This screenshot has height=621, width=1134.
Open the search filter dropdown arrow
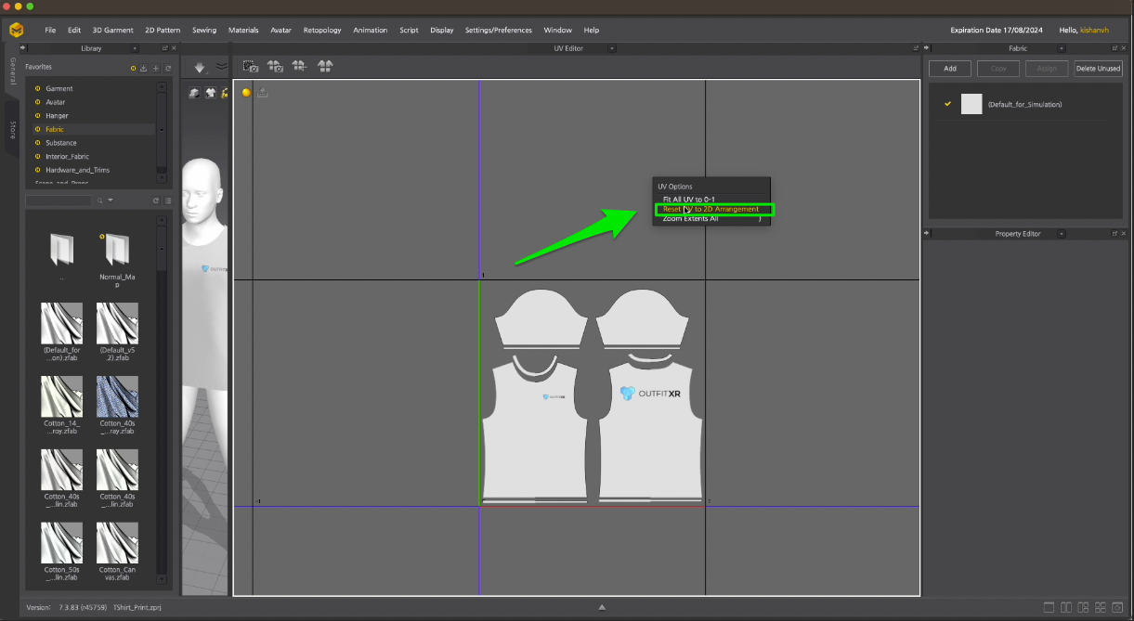pyautogui.click(x=111, y=201)
